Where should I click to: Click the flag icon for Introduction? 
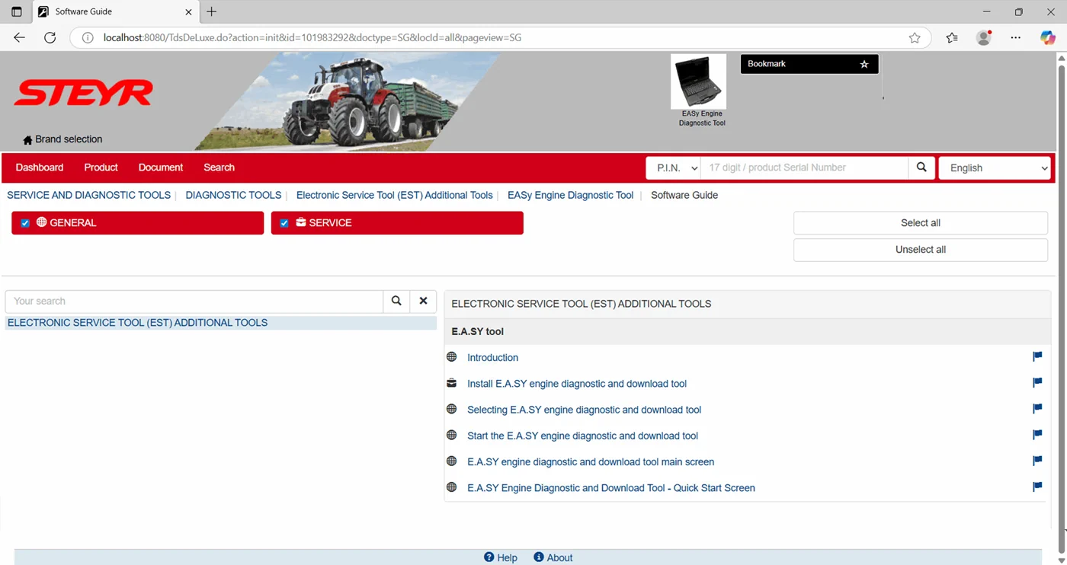(x=1037, y=356)
